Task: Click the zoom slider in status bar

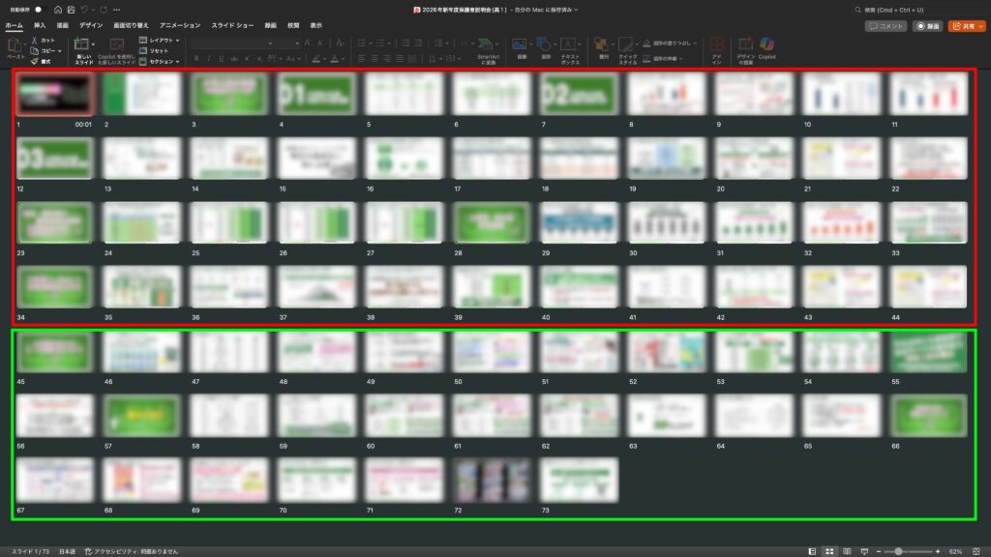Action: click(899, 550)
